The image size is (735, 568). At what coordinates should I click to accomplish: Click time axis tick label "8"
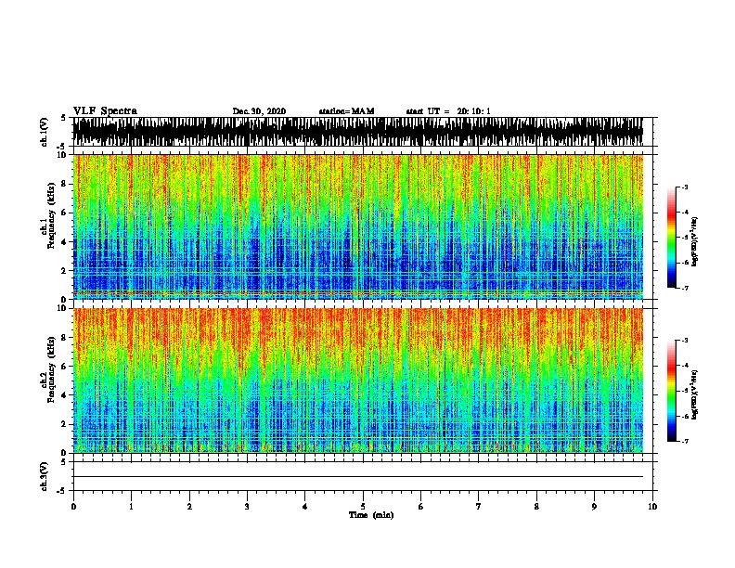(536, 507)
